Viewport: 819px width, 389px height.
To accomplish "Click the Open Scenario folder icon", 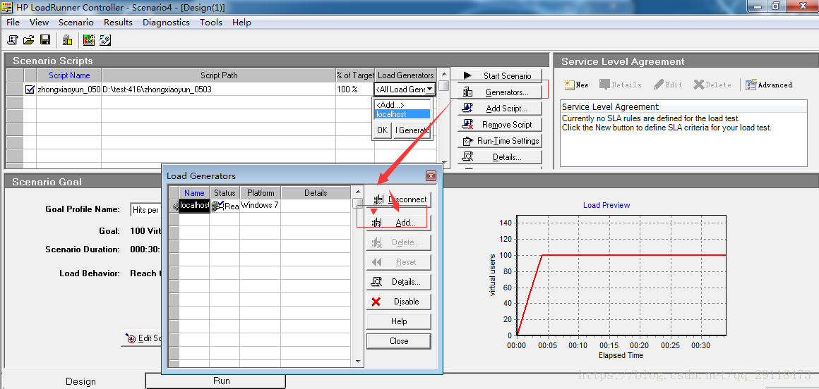I will [29, 39].
